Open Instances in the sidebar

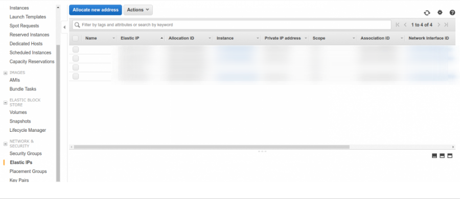coord(19,8)
